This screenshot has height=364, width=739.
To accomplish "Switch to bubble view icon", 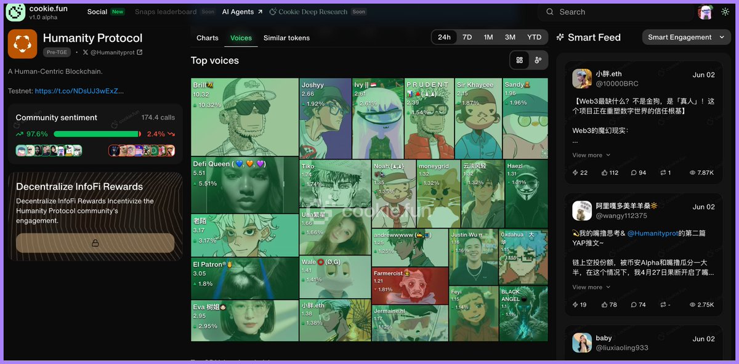I will pyautogui.click(x=538, y=60).
